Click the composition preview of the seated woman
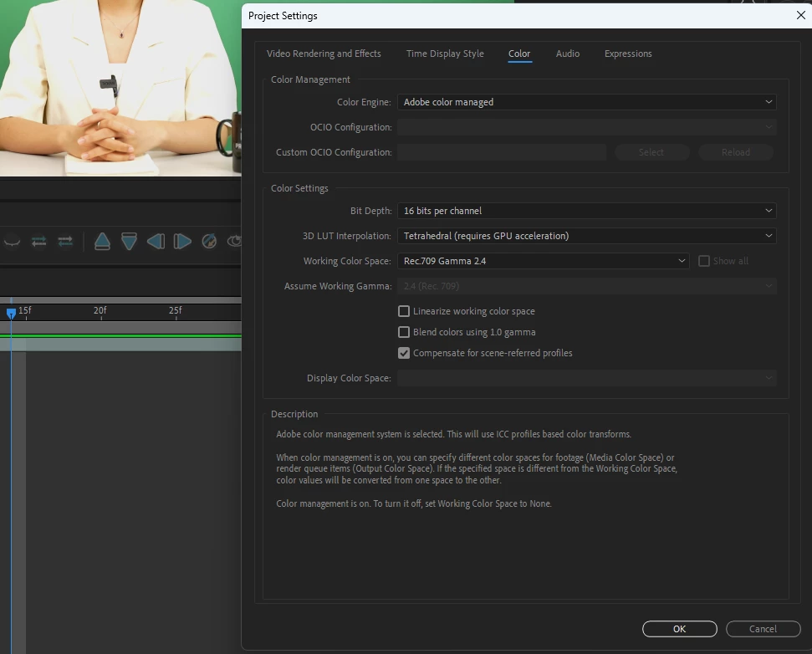The height and width of the screenshot is (654, 812). pyautogui.click(x=120, y=88)
